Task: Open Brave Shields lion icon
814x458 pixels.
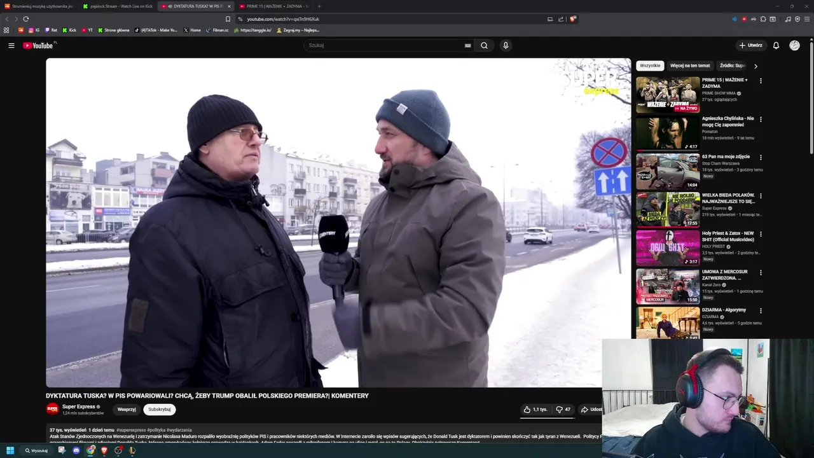Action: tap(572, 19)
